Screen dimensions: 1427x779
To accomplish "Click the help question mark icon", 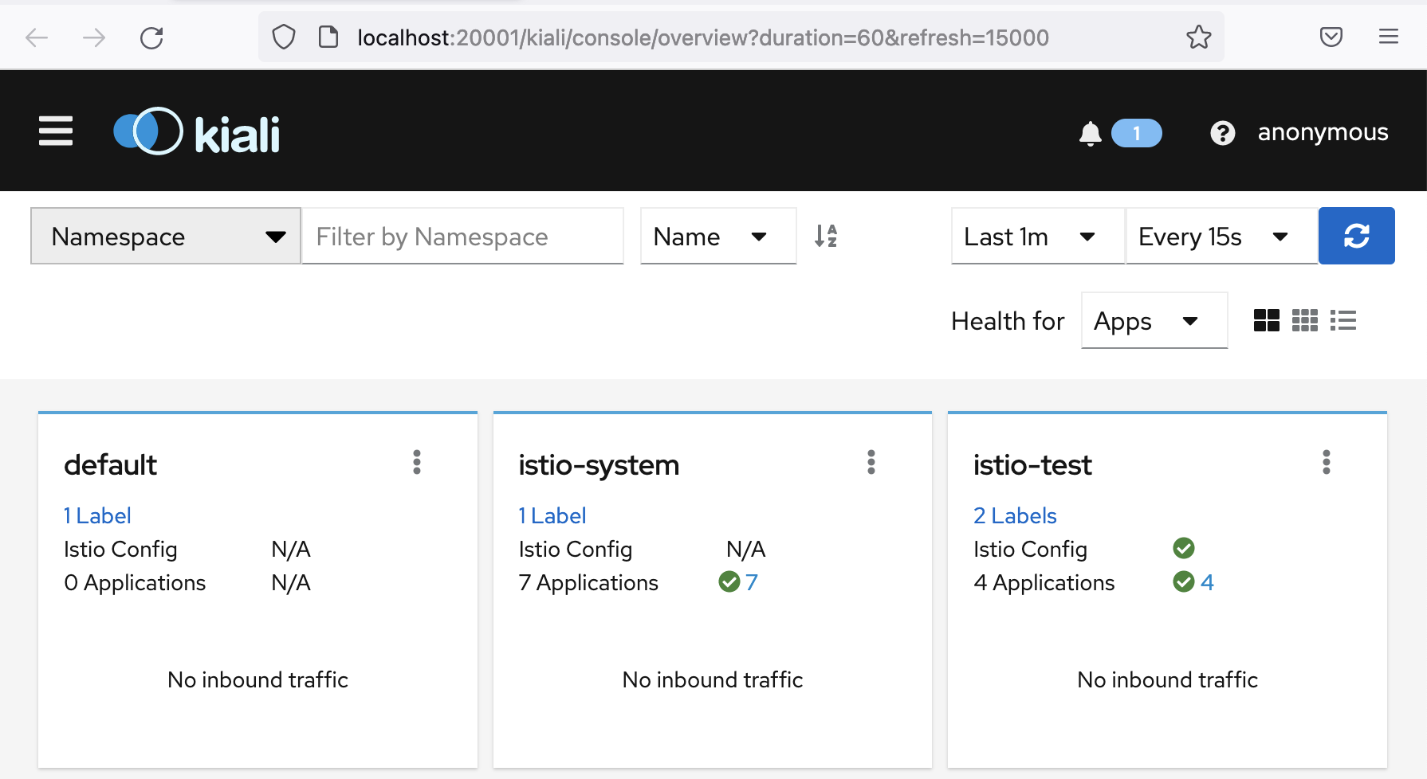I will [x=1222, y=133].
